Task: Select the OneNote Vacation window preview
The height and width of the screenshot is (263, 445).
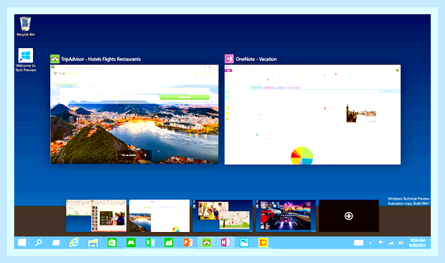Action: pyautogui.click(x=312, y=114)
